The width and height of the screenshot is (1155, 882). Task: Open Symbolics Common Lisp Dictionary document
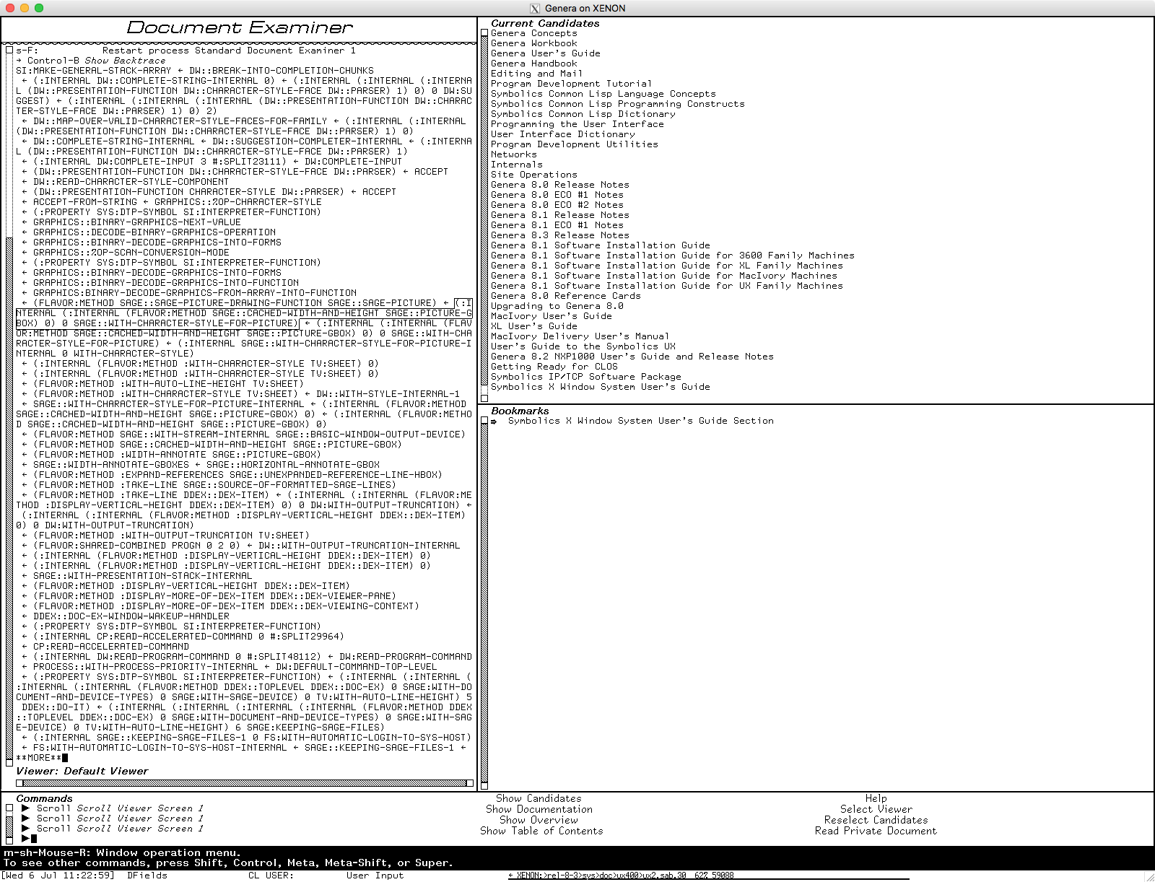tap(583, 114)
